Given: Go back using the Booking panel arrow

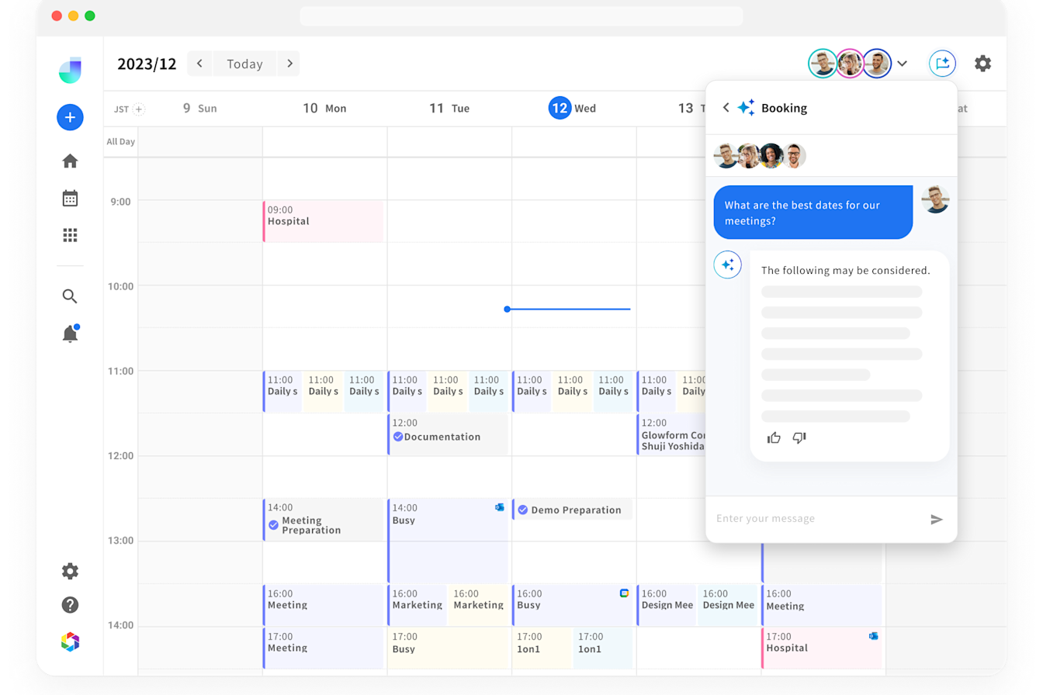Looking at the screenshot, I should pos(726,108).
